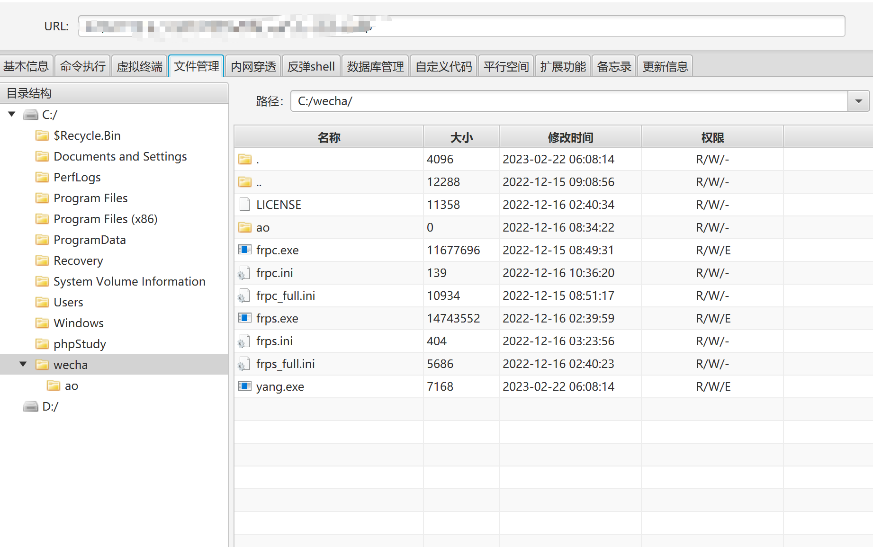Click the parent directory (..) folder icon
Viewport: 873px width, 547px height.
pyautogui.click(x=245, y=182)
